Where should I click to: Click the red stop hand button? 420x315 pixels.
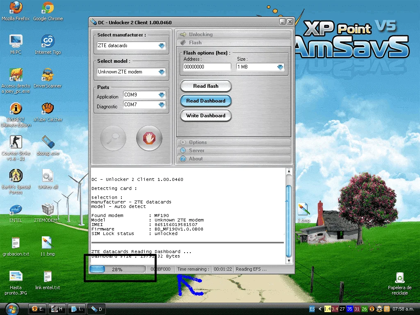coord(149,138)
